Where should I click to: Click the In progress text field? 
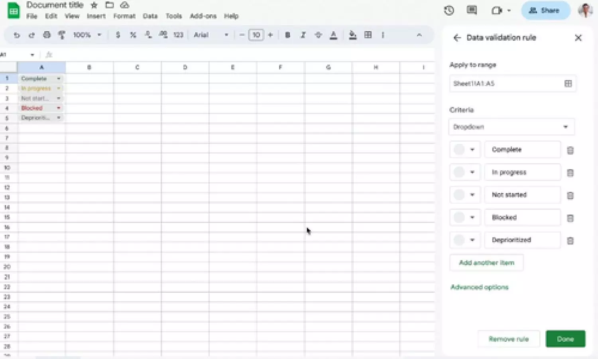[522, 172]
